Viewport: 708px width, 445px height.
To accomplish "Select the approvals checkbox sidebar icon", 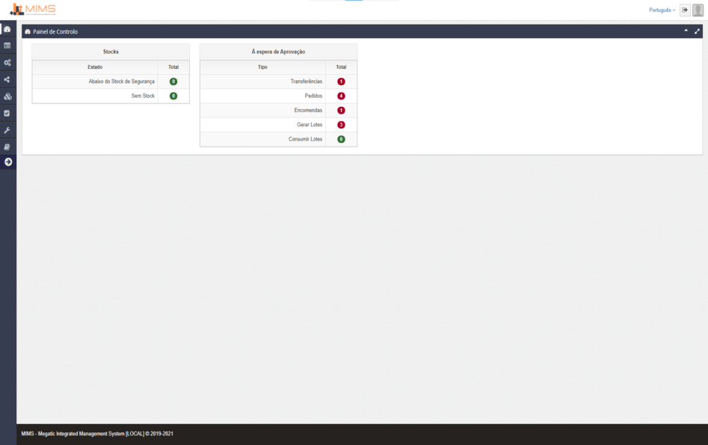I will tap(8, 112).
